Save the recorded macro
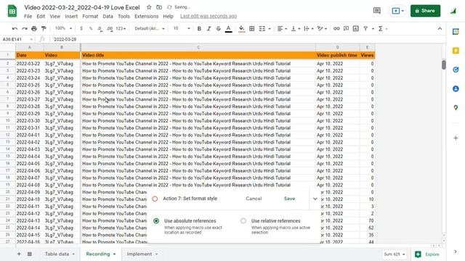465x261 pixels. point(289,199)
